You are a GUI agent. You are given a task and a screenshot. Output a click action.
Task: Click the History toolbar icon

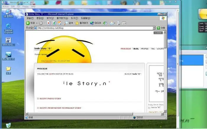[x=105, y=23]
